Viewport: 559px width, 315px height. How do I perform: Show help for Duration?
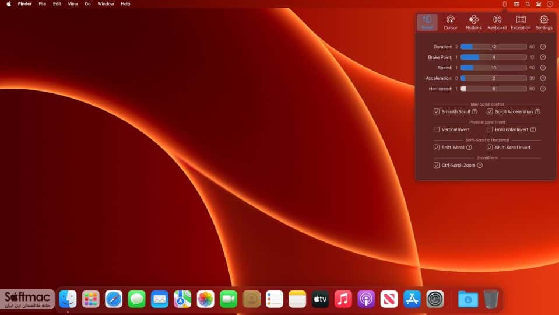coord(543,47)
